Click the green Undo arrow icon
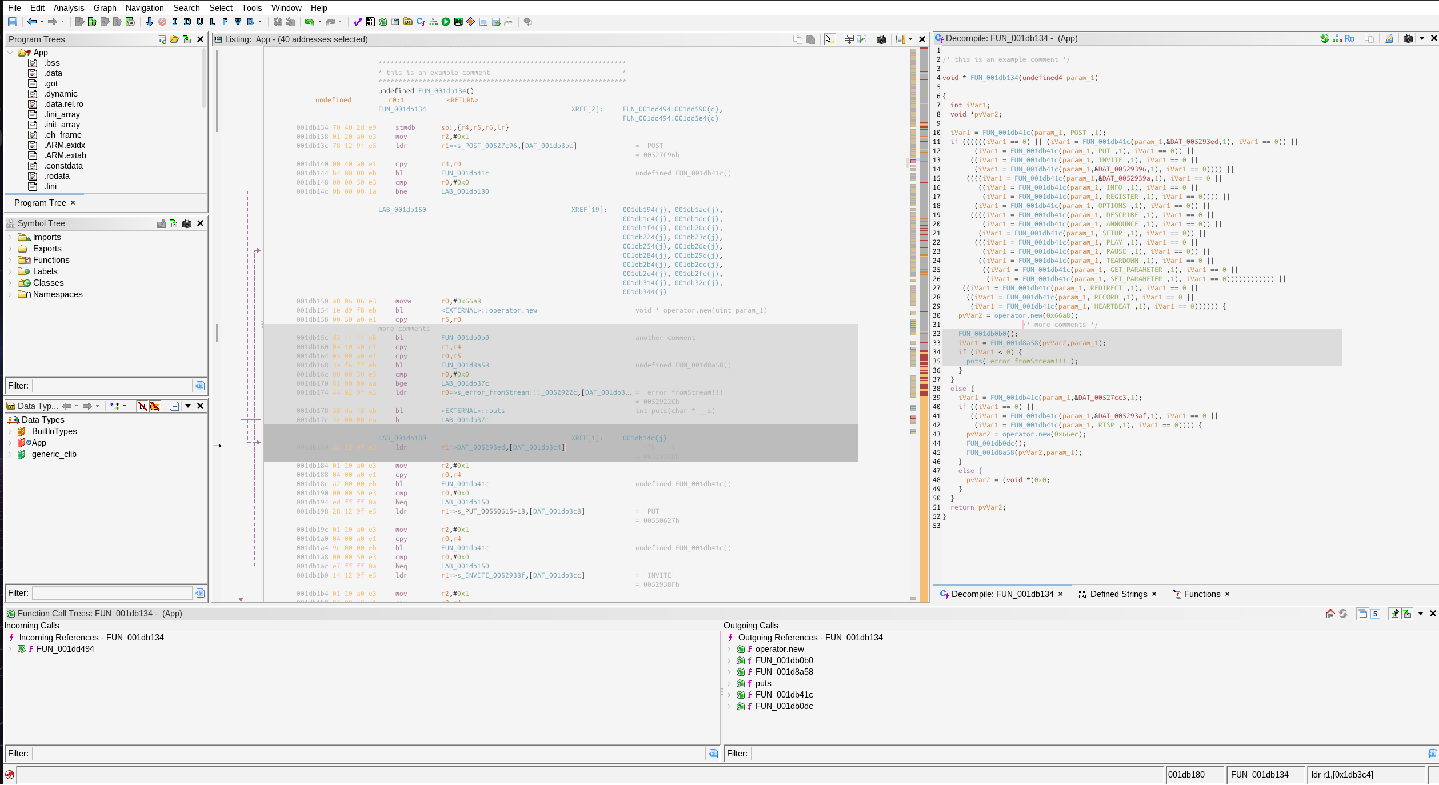 tap(309, 22)
